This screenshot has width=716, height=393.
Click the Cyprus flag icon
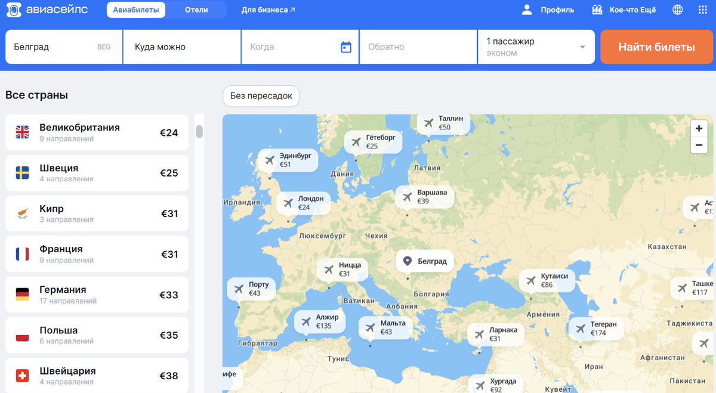click(x=22, y=213)
